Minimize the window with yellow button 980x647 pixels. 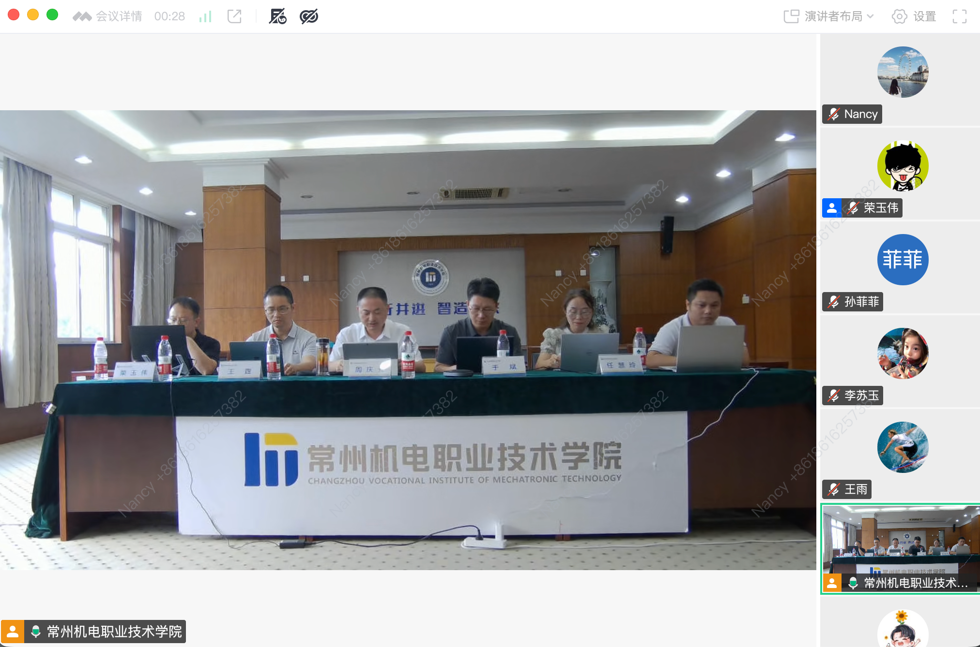coord(33,15)
